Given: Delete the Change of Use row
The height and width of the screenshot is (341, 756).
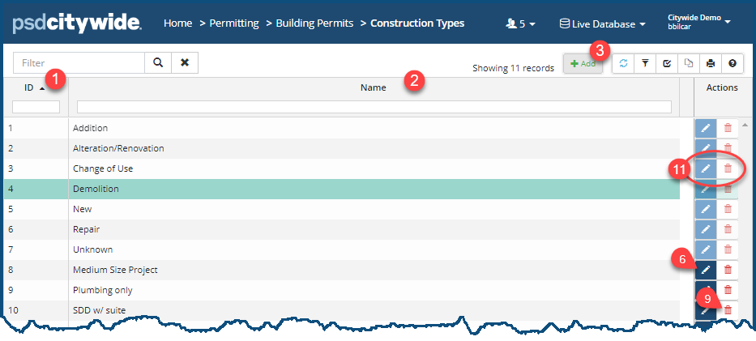Looking at the screenshot, I should 728,168.
